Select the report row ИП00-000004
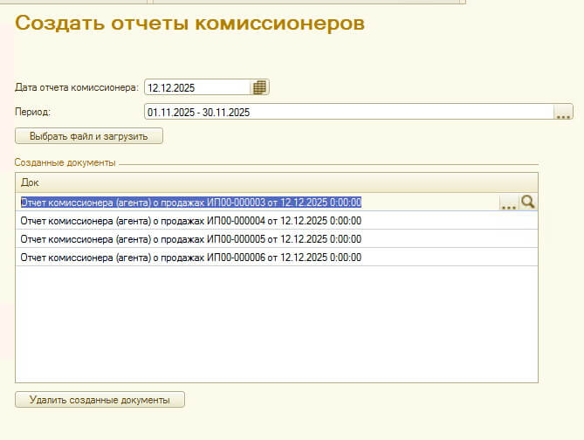 [x=190, y=221]
